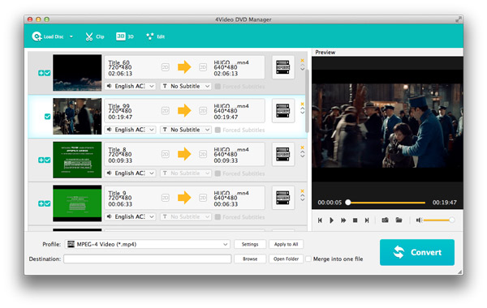Open English AC3 audio dropdown for Title_9
This screenshot has height=308, width=487.
click(131, 216)
